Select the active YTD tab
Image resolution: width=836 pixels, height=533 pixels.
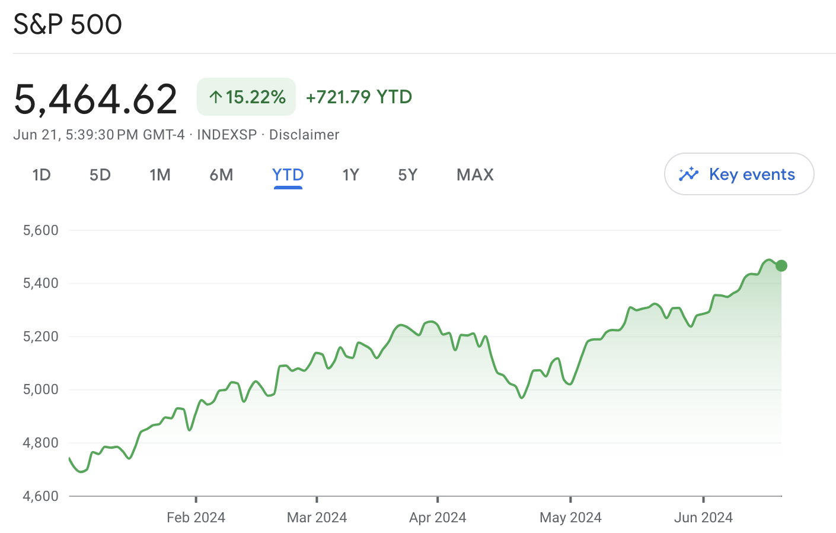tap(288, 175)
